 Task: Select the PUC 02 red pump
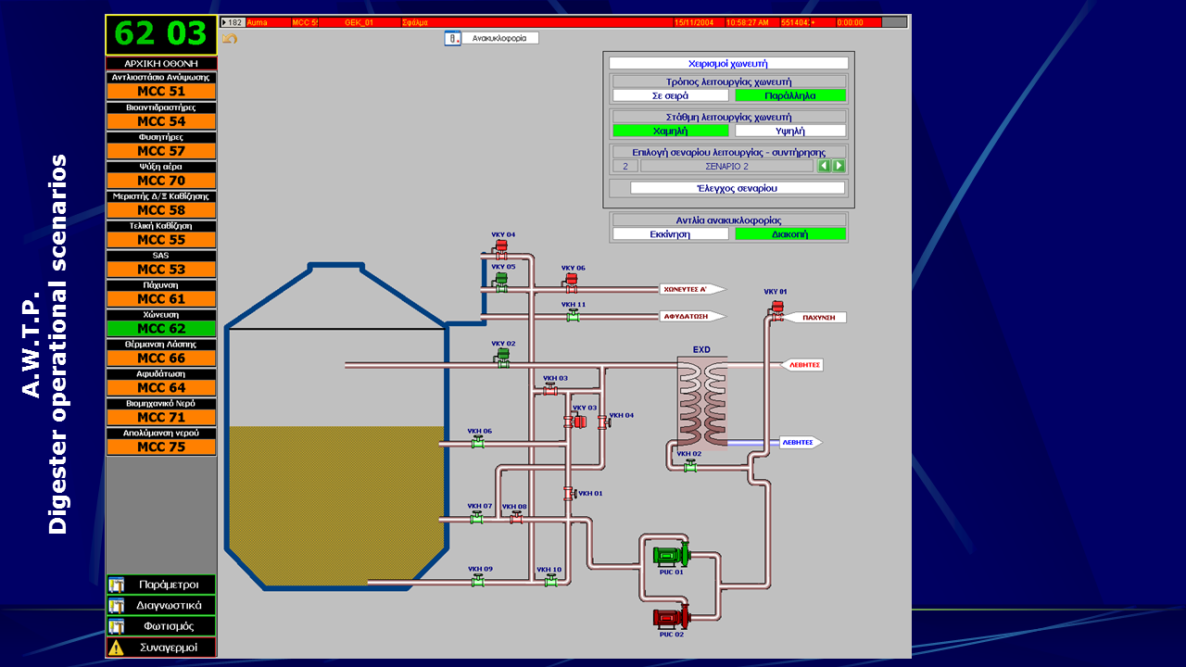(670, 617)
